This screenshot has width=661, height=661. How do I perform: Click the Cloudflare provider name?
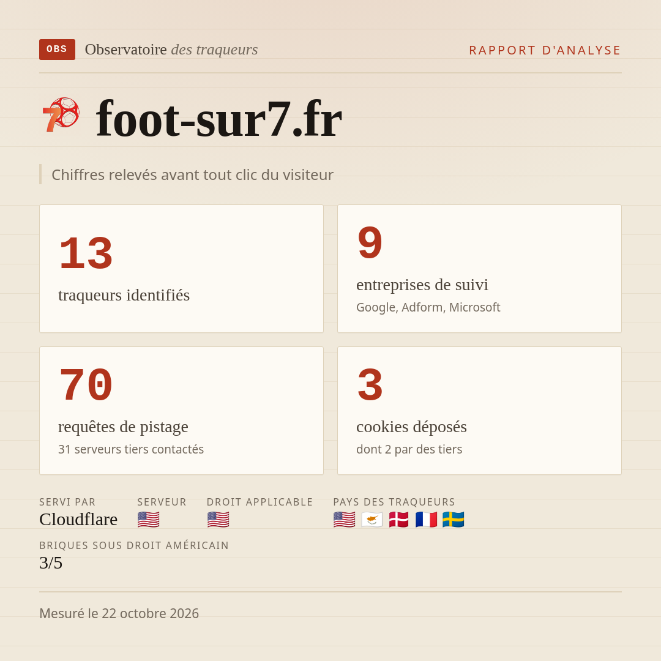(78, 520)
